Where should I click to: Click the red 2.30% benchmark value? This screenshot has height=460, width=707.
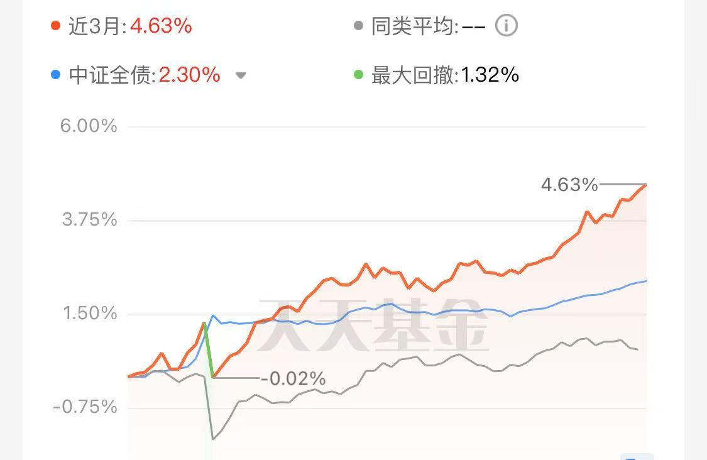190,75
